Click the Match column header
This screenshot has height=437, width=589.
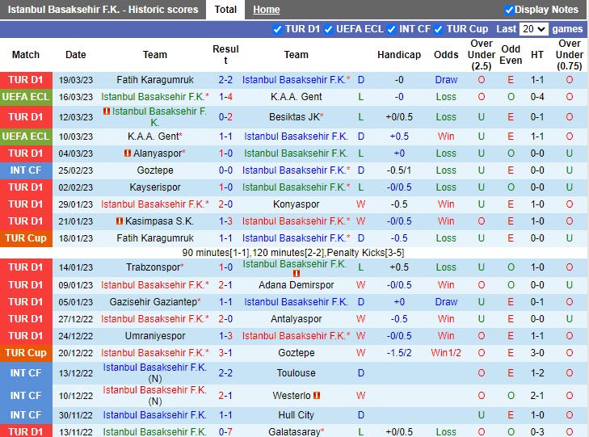pyautogui.click(x=26, y=55)
